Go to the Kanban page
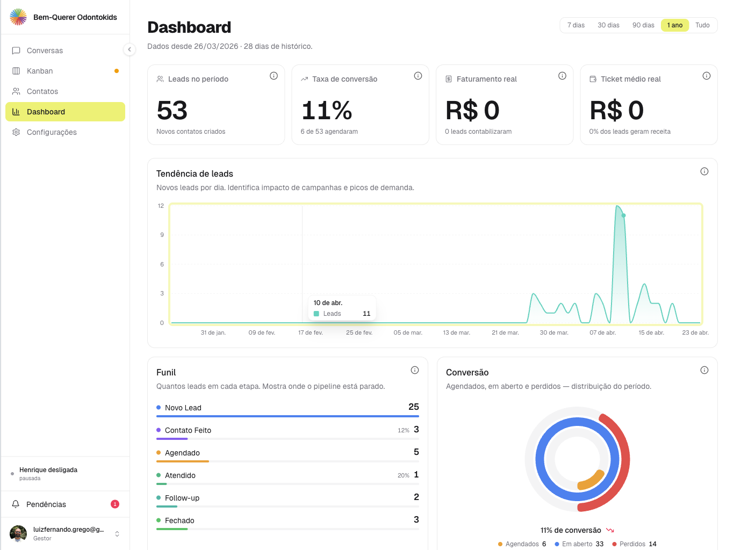Image resolution: width=734 pixels, height=550 pixels. [40, 71]
